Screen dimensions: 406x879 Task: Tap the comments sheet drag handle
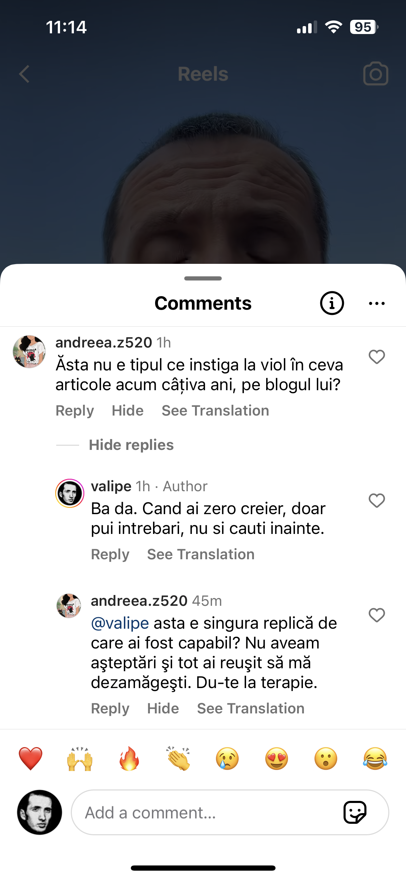(203, 278)
